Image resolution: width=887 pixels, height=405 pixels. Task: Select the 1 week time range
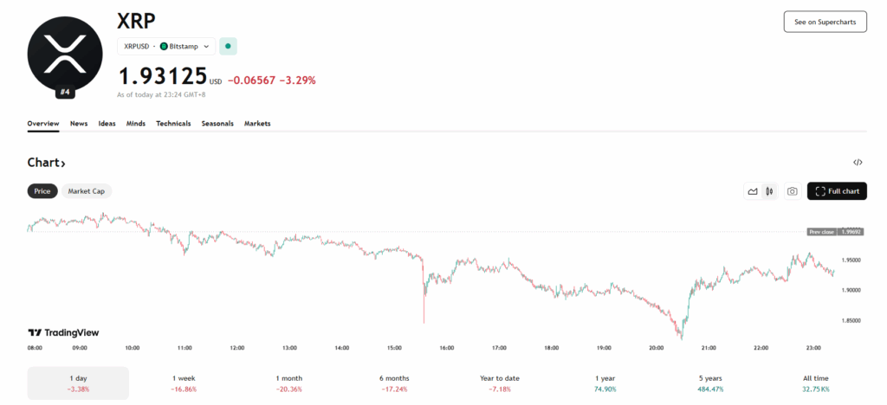click(183, 383)
